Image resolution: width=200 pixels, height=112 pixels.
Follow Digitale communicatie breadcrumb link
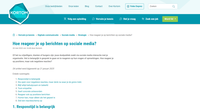pos(48,35)
